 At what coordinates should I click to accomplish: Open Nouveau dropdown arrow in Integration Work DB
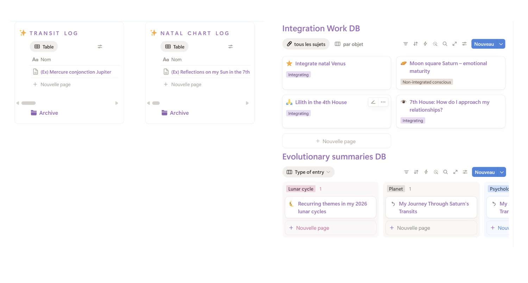(501, 44)
